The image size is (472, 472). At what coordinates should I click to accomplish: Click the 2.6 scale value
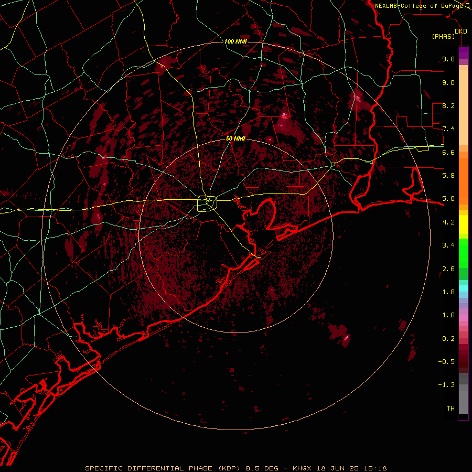[x=448, y=269]
